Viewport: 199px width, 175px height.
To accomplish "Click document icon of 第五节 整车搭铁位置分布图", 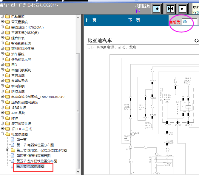I will point(13,161).
